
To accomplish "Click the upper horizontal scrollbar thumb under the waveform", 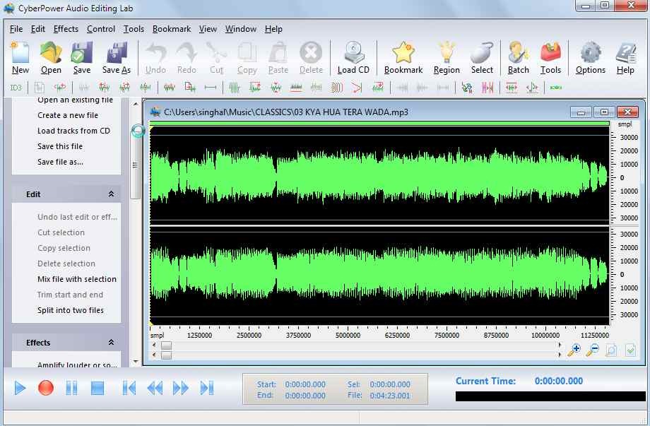I will (x=166, y=345).
